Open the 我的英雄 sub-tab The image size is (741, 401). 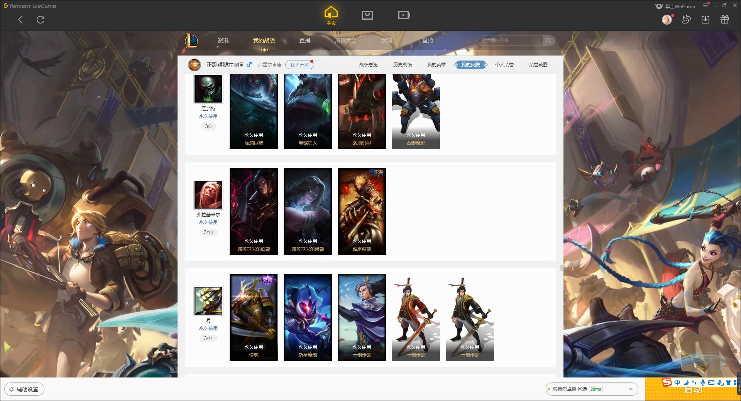point(436,65)
